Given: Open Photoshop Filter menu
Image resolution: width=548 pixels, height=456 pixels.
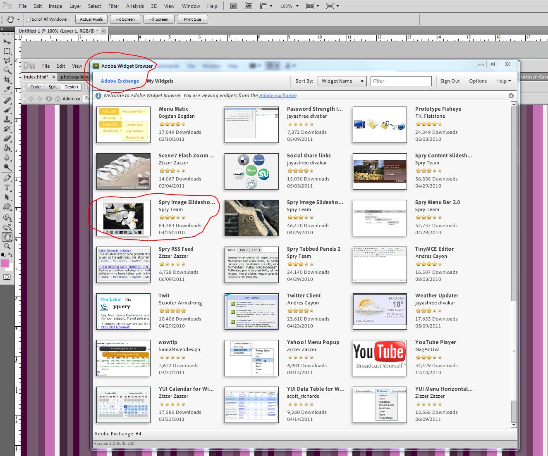Looking at the screenshot, I should tap(114, 6).
